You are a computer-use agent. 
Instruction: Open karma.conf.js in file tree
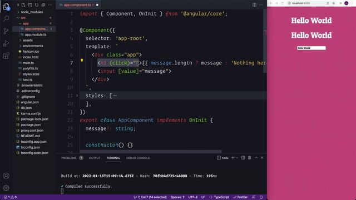(x=31, y=113)
